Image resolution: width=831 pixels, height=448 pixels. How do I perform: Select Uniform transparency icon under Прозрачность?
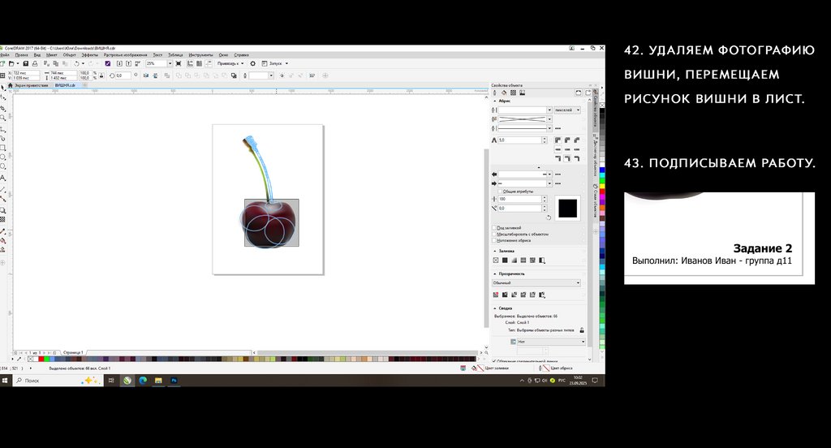coord(505,295)
